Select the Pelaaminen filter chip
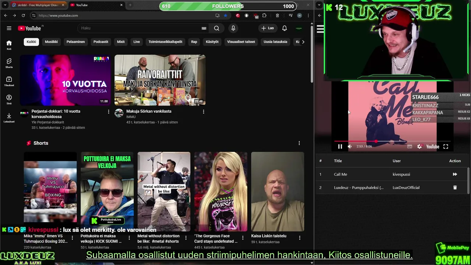This screenshot has height=265, width=471. click(x=75, y=42)
